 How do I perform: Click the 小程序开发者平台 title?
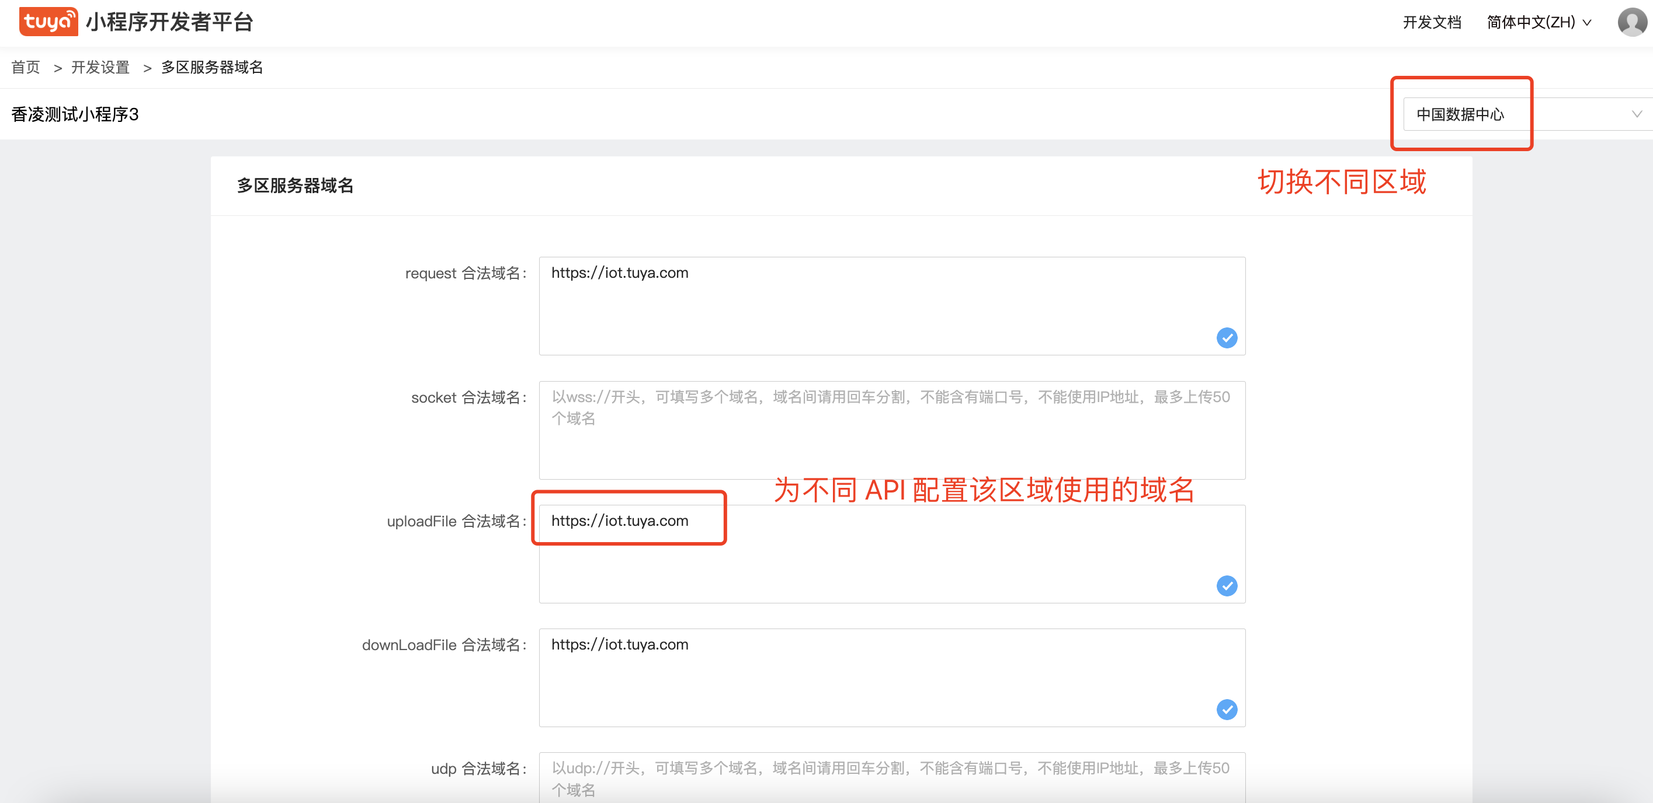point(169,22)
